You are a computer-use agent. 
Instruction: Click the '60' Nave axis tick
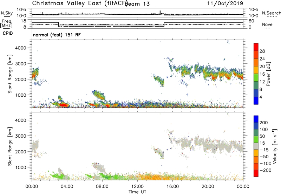pos(251,21)
